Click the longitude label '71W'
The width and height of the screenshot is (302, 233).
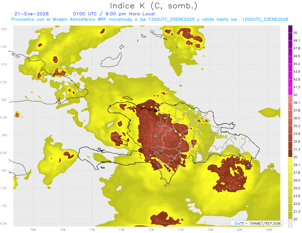pos(180,229)
